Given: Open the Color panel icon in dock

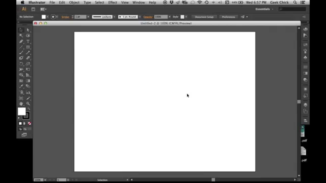Looking at the screenshot, I should [x=305, y=29].
